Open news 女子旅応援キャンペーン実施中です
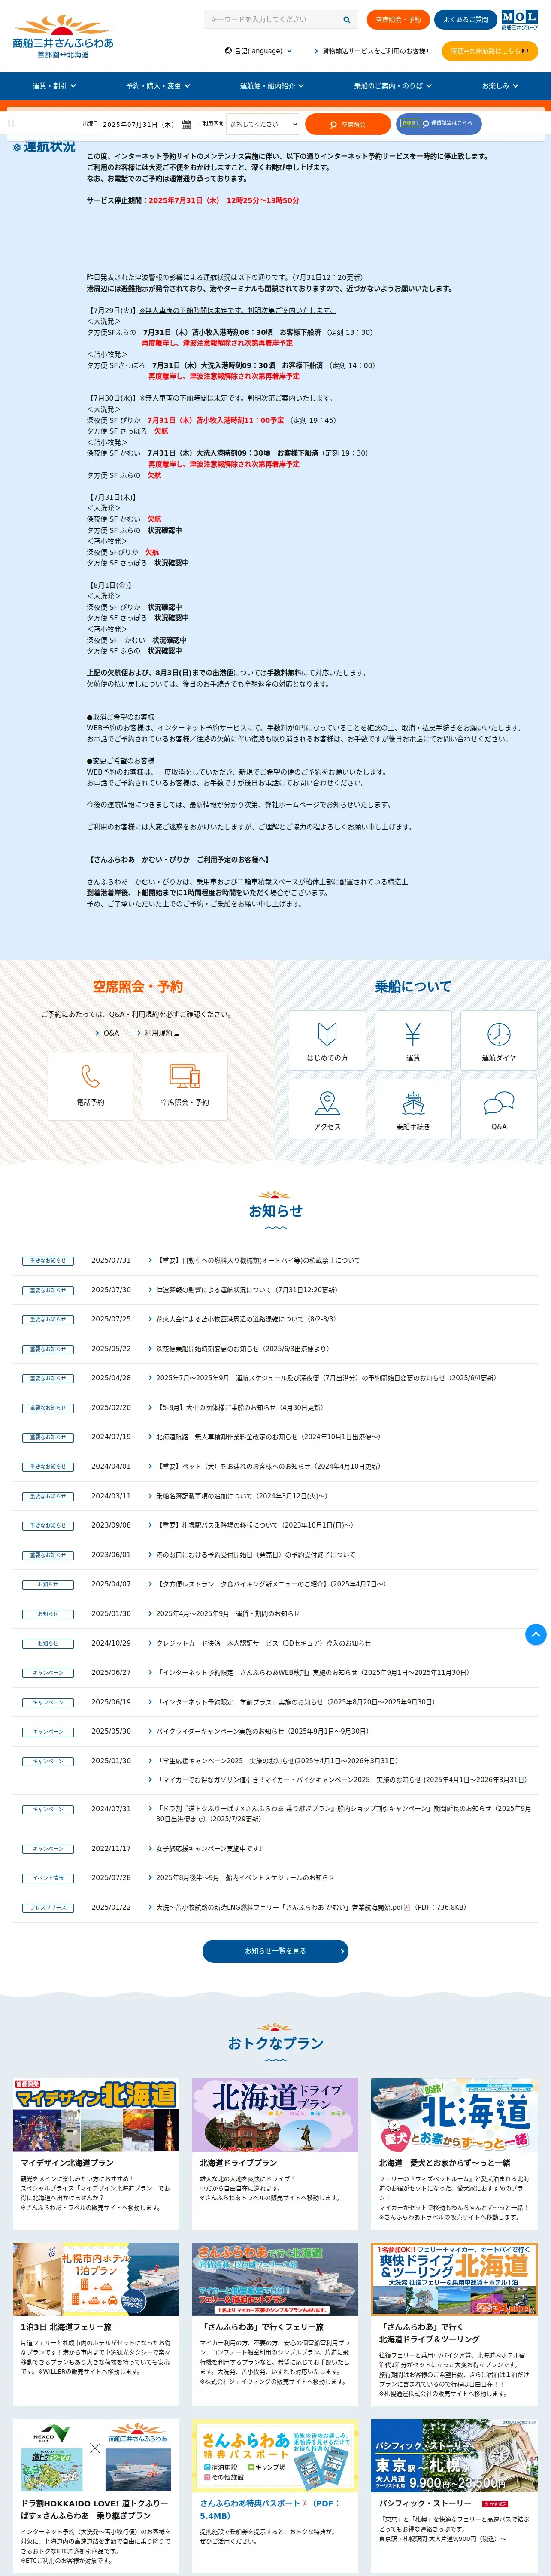Image resolution: width=551 pixels, height=2576 pixels. coord(209,1849)
